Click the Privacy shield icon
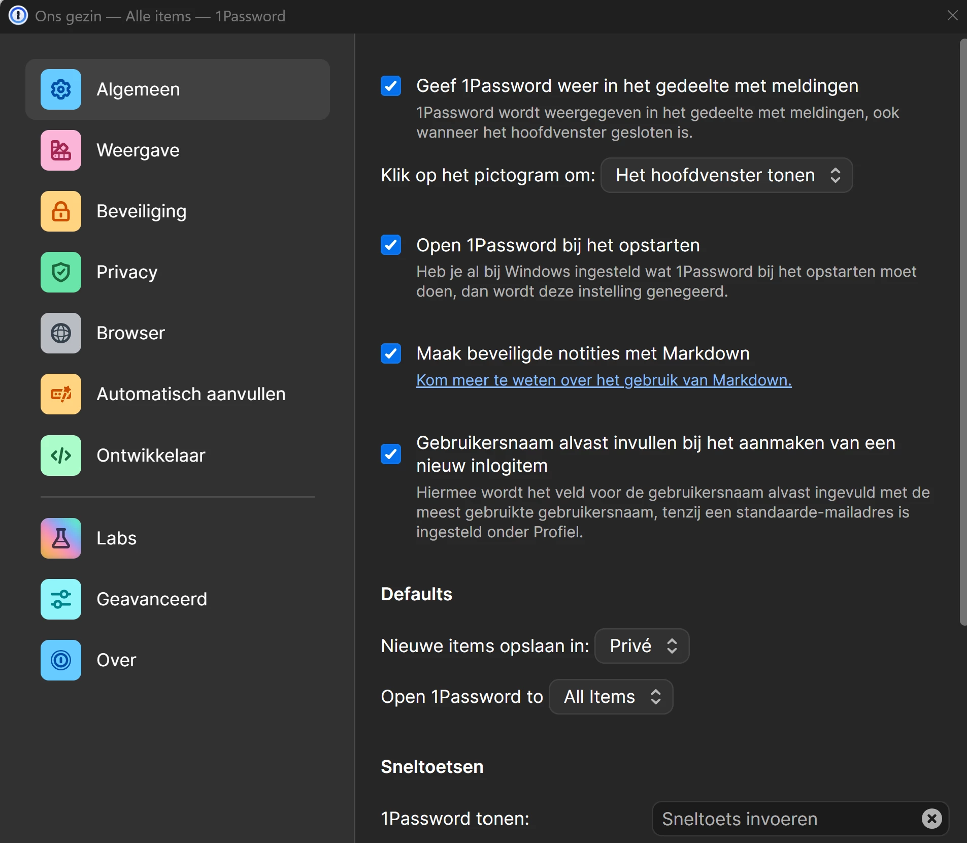Viewport: 967px width, 843px height. pos(61,272)
